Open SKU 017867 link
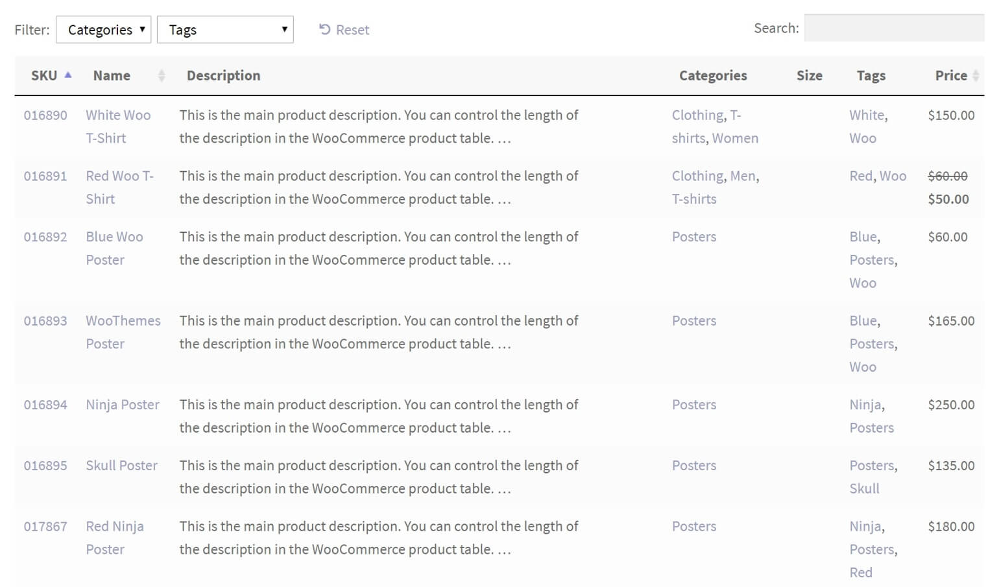Image resolution: width=999 pixels, height=587 pixels. [x=45, y=527]
